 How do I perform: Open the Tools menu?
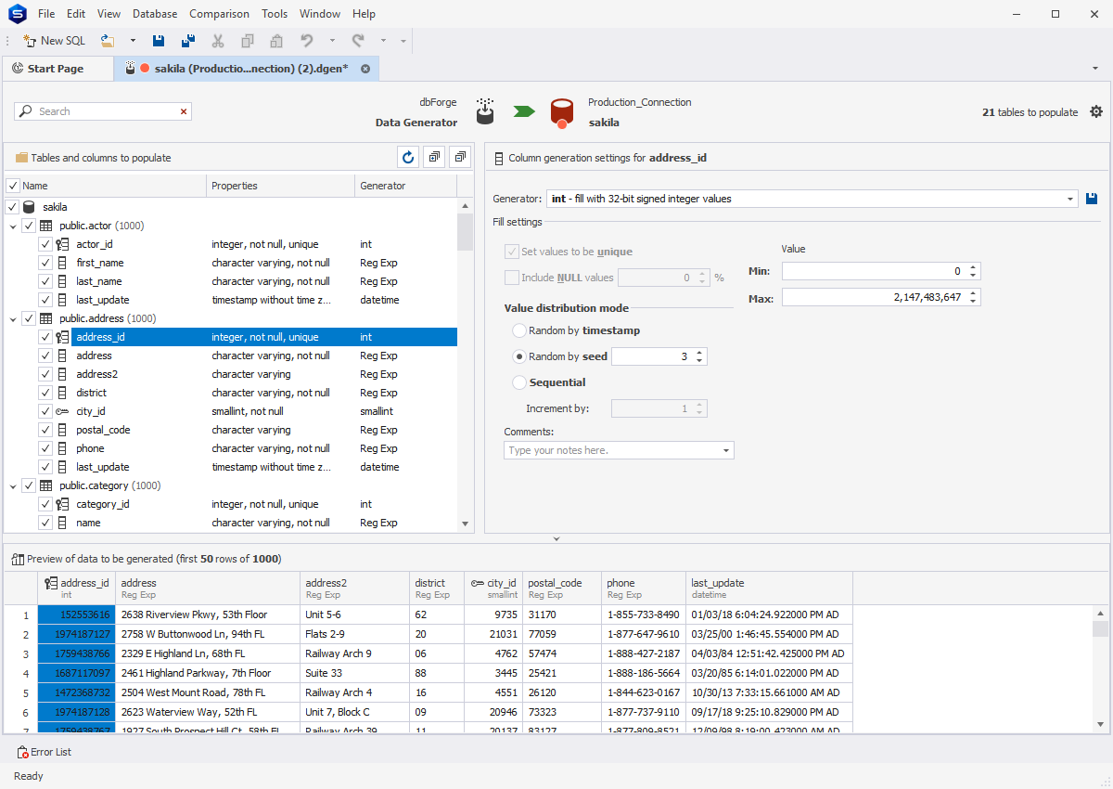pos(275,14)
